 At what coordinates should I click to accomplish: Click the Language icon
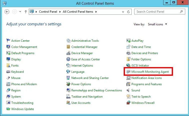tap(68, 72)
